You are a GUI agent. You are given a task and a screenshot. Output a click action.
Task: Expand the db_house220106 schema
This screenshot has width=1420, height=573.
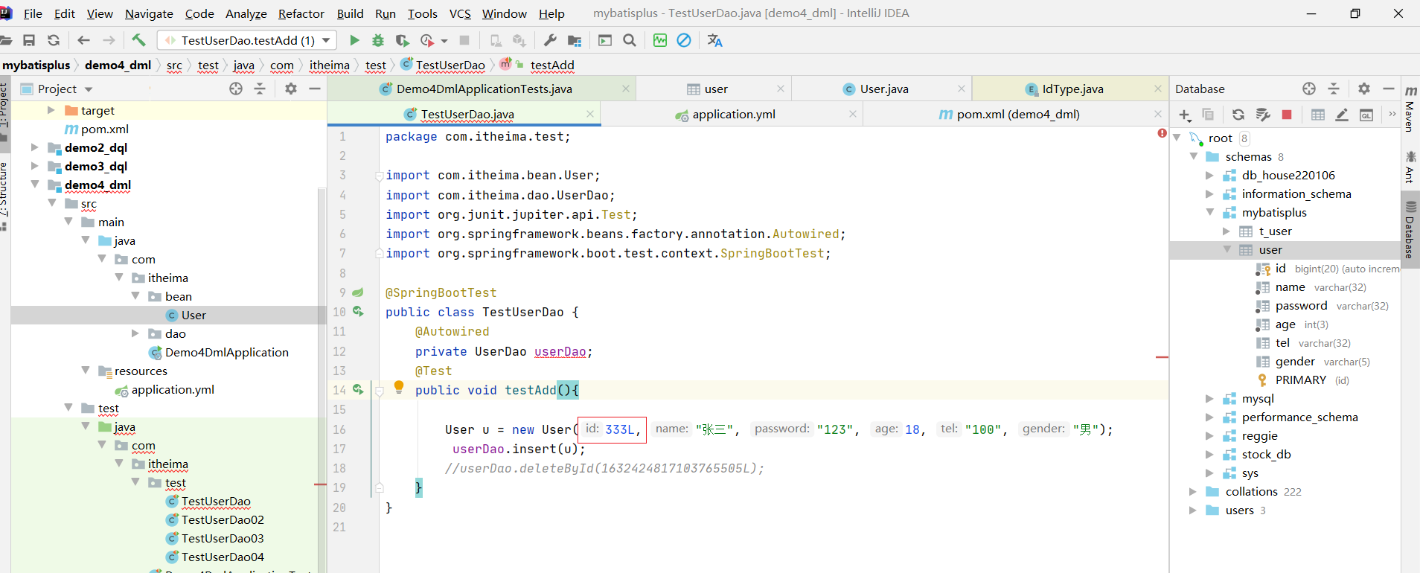point(1209,175)
